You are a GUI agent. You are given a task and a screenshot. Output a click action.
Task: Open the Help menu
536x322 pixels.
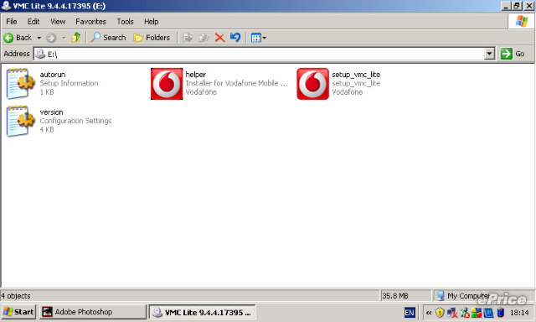pyautogui.click(x=151, y=22)
